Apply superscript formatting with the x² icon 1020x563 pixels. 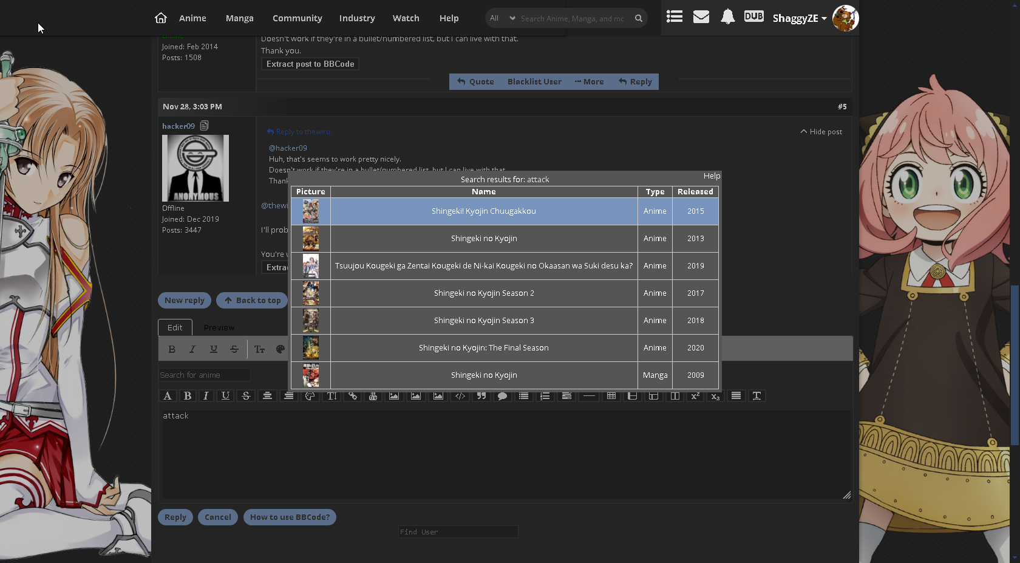(x=695, y=395)
